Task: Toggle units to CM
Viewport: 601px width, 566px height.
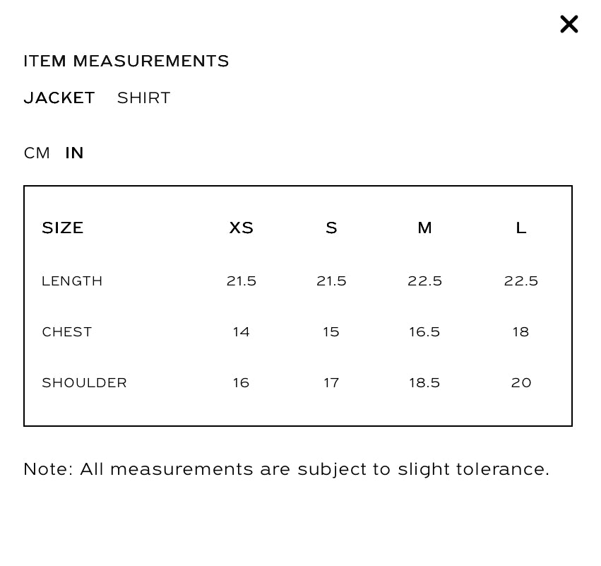Action: point(37,153)
